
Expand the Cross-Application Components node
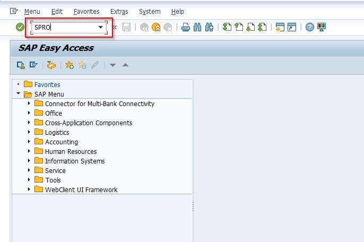[29, 122]
